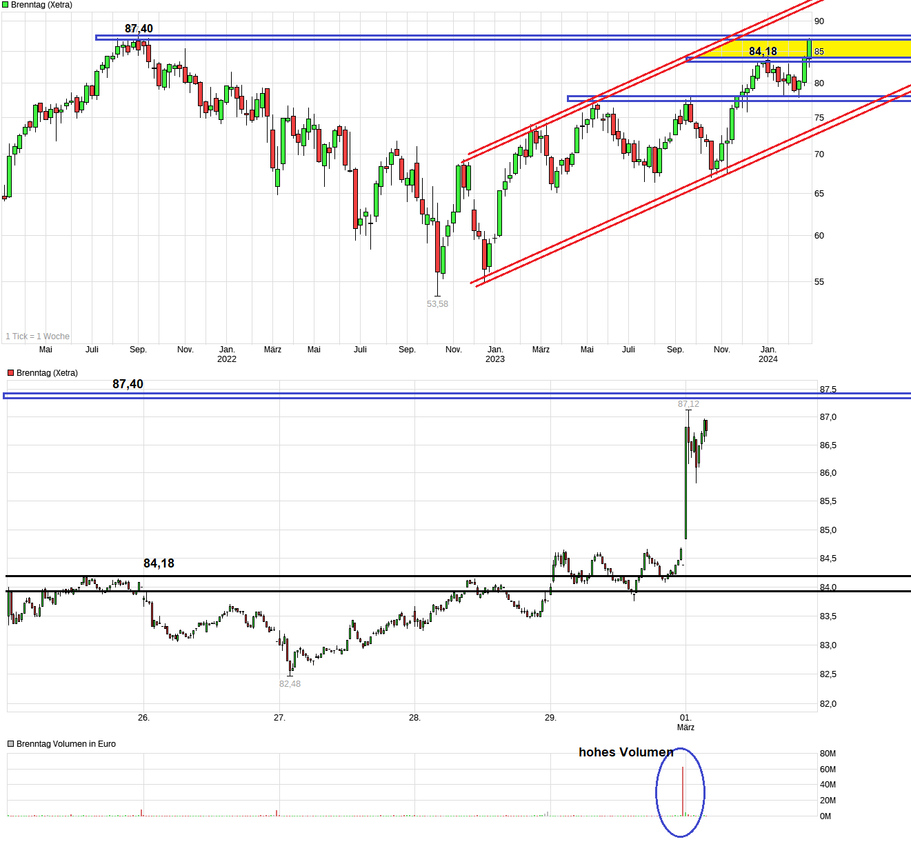Screen dimensions: 911x844
Task: Click the tall red volume spike bar
Action: 683,790
